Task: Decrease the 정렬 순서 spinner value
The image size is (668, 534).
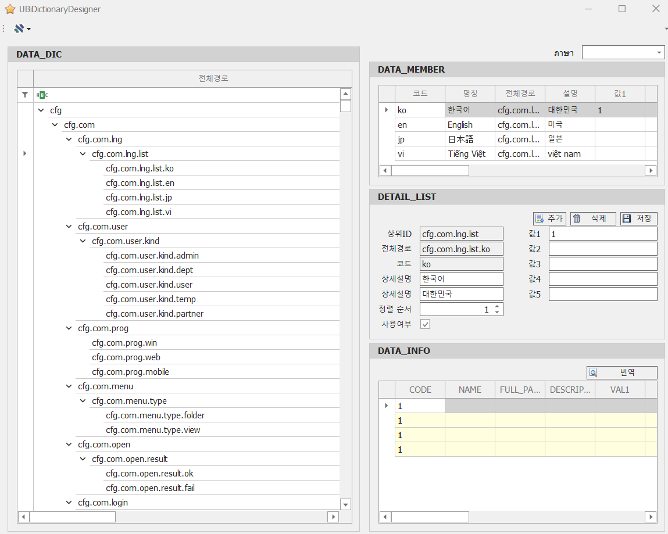Action: (497, 313)
